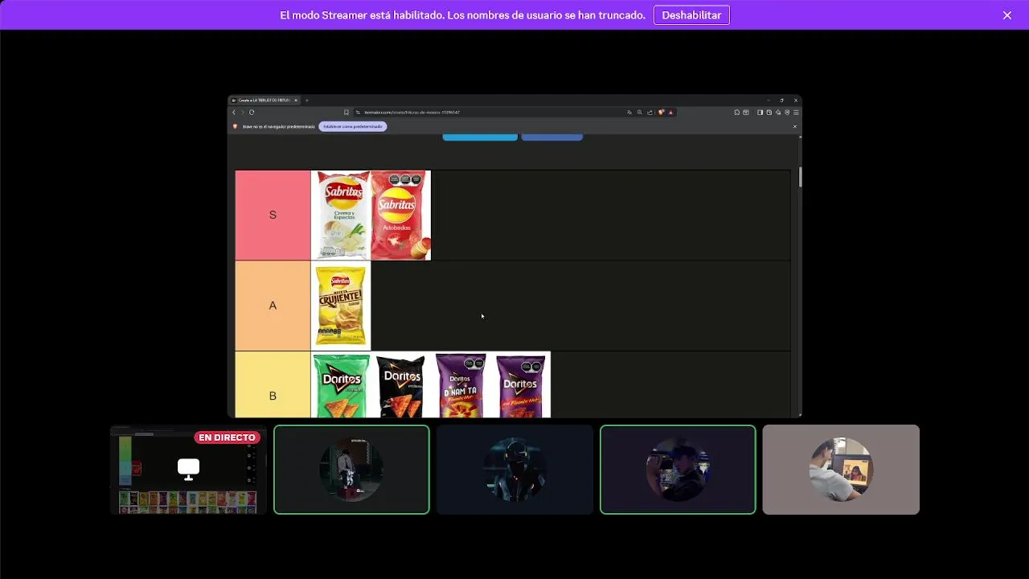Select the Doritos Dinamita bag
Screen dimensions: 1029x579
coord(461,385)
